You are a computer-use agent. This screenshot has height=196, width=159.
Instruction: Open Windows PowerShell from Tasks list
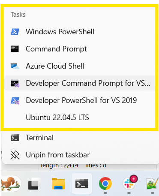pos(80,32)
